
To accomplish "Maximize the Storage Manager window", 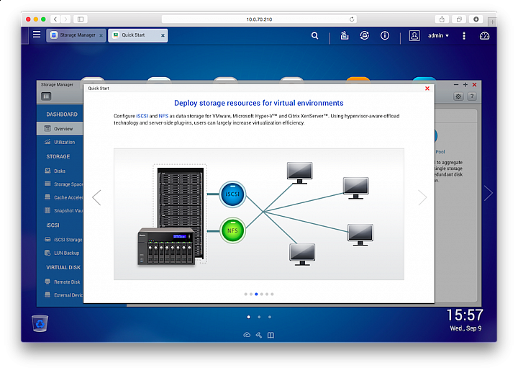I will click(465, 85).
